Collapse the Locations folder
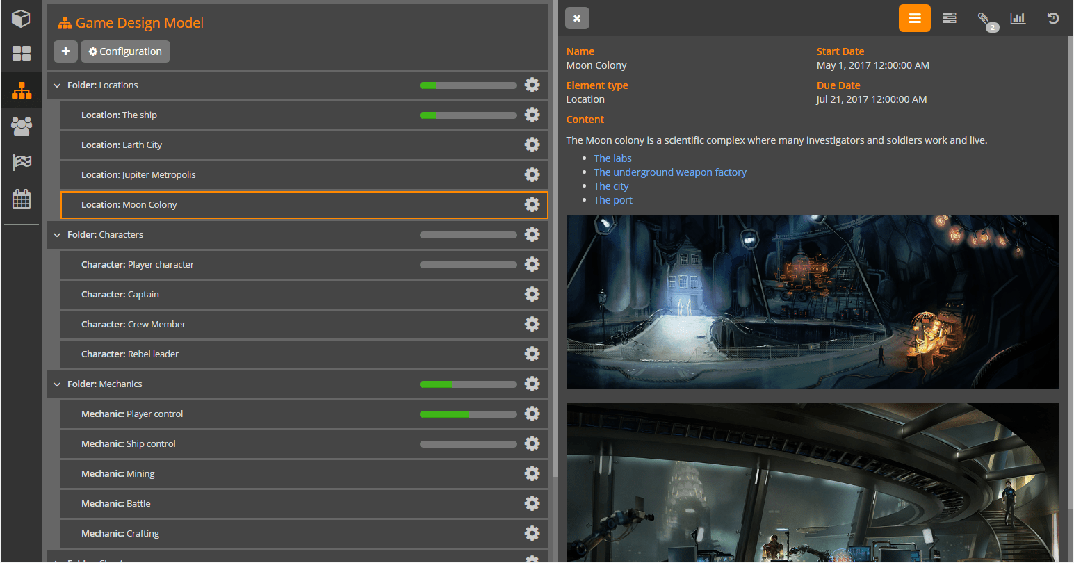Image resolution: width=1074 pixels, height=563 pixels. coord(57,85)
